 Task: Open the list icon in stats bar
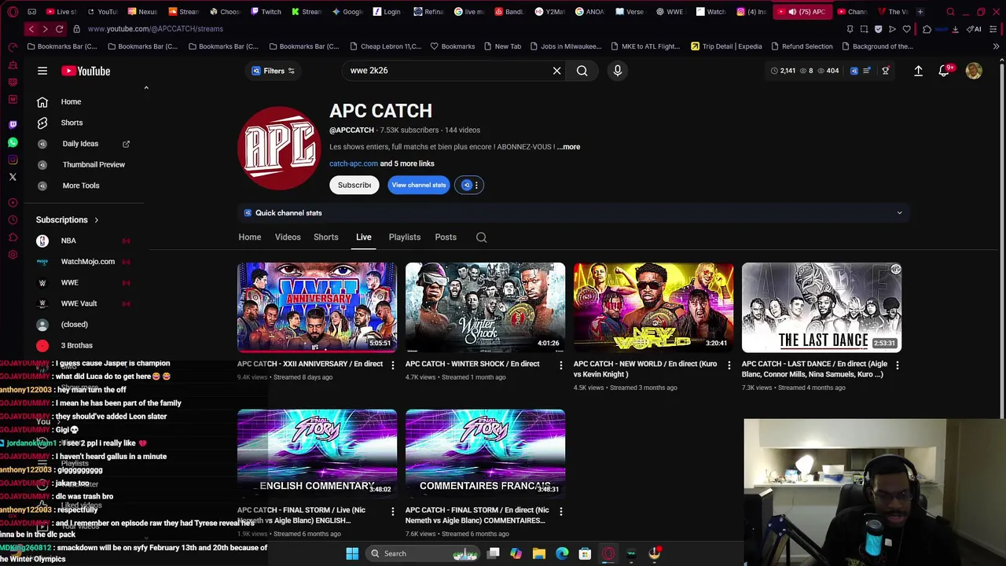tap(867, 71)
